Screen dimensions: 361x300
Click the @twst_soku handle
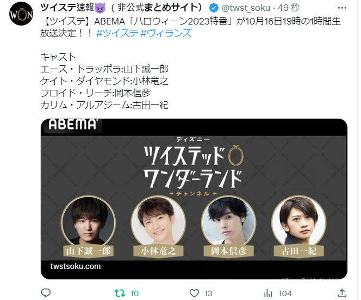[x=245, y=8]
